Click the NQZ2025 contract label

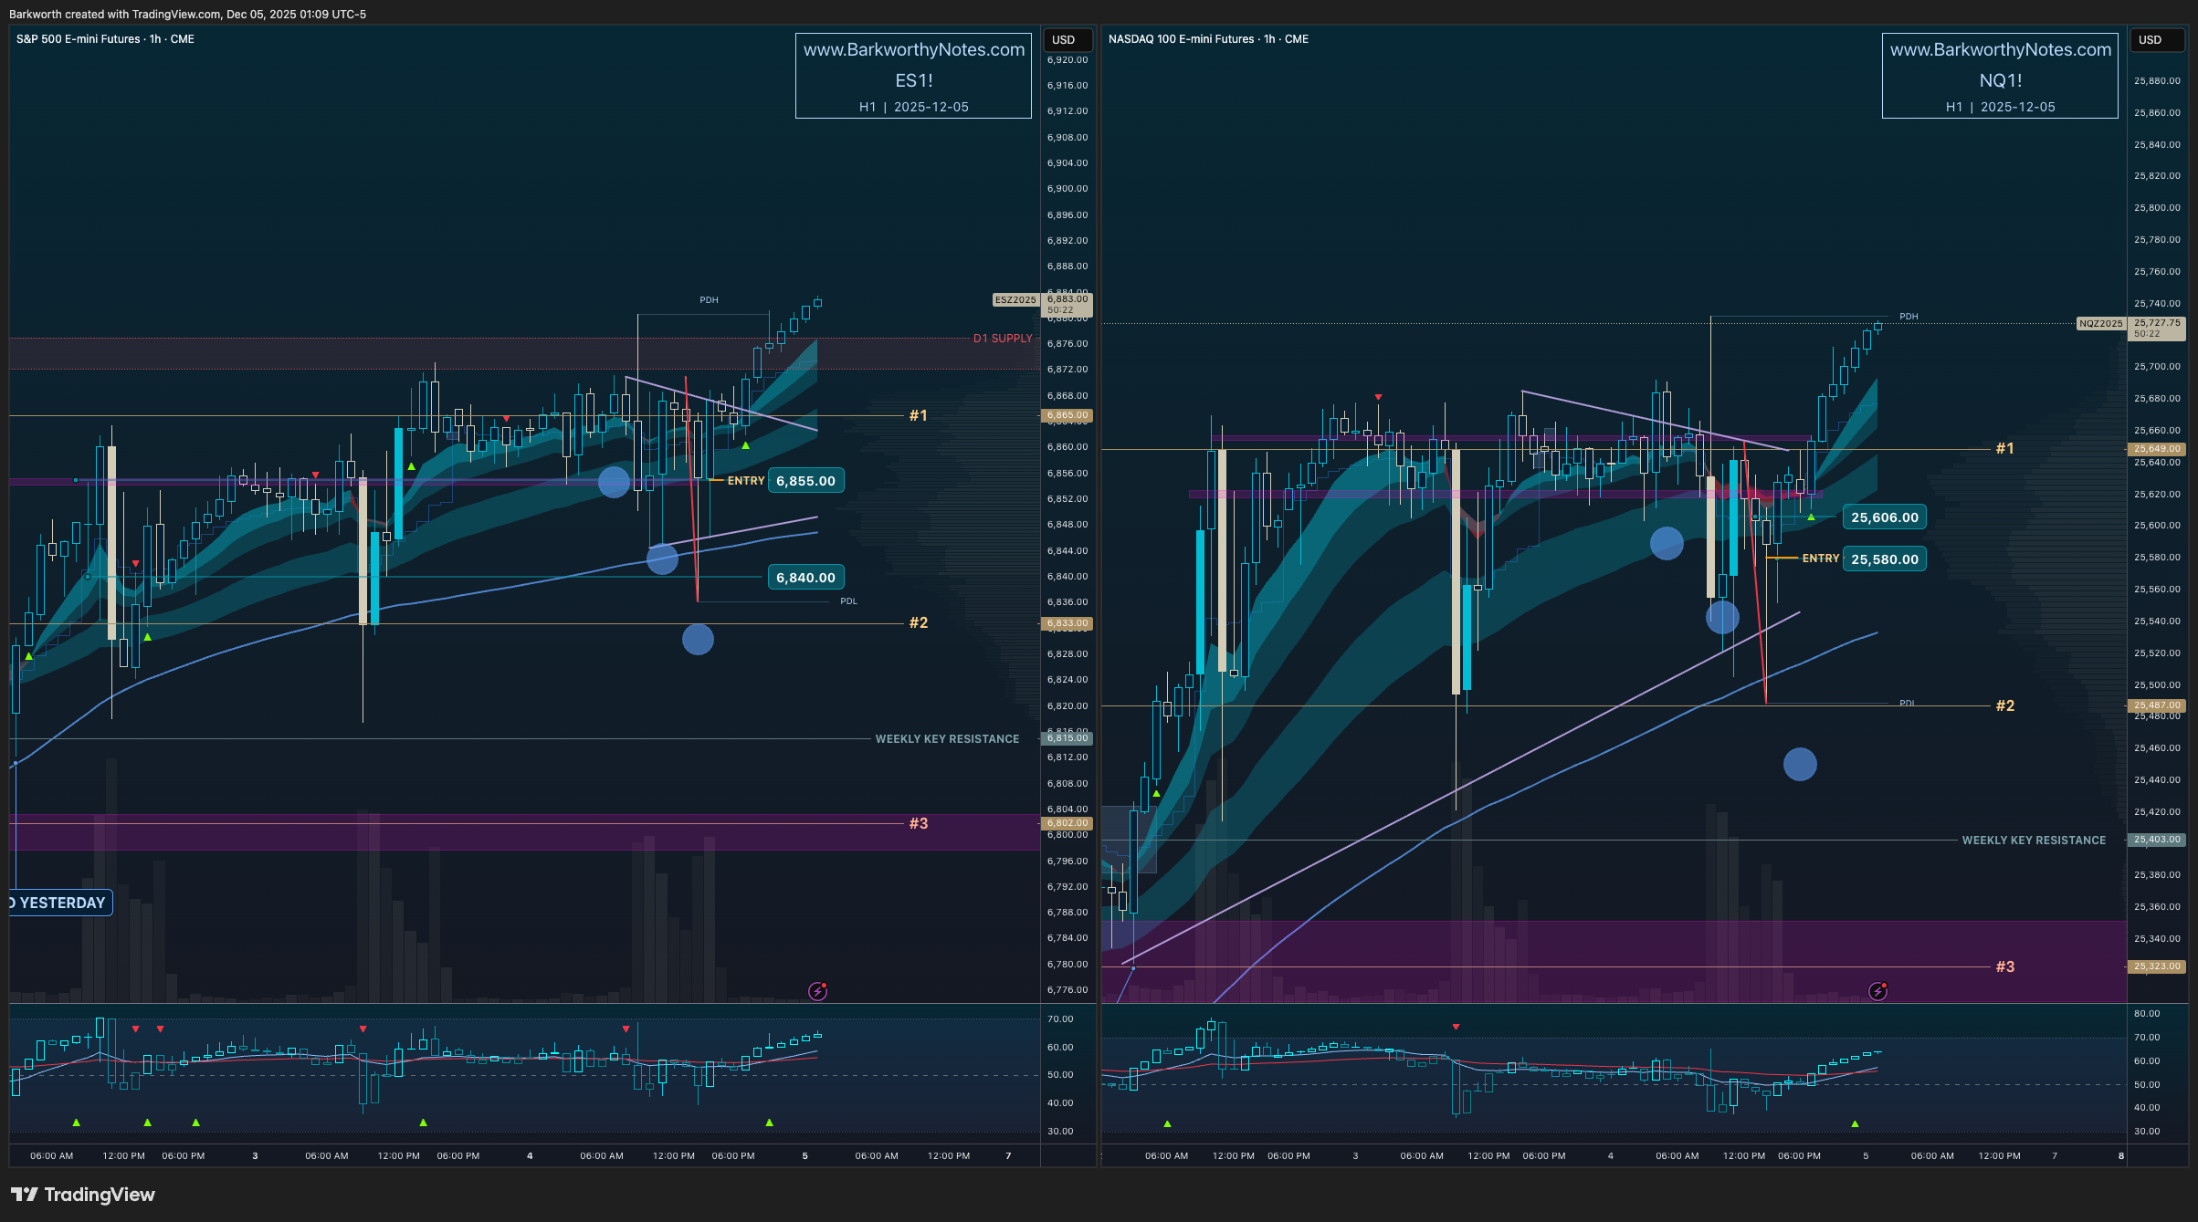[x=2100, y=324]
